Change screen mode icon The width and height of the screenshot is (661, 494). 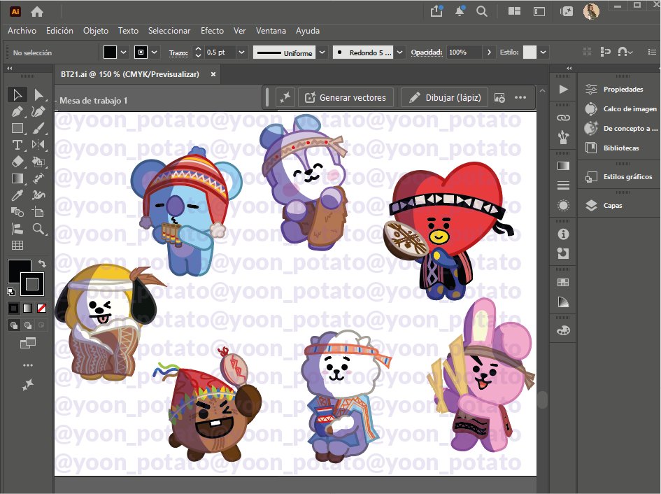click(x=28, y=343)
